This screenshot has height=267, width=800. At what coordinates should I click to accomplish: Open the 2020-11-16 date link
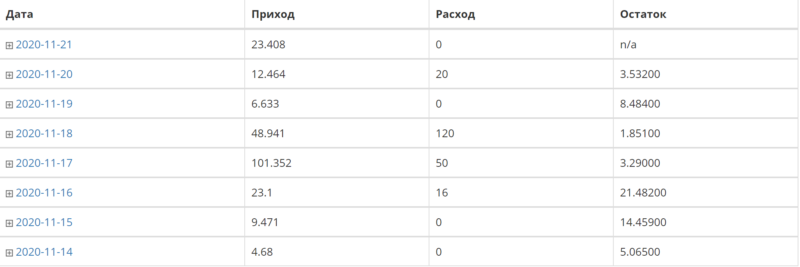(x=44, y=193)
